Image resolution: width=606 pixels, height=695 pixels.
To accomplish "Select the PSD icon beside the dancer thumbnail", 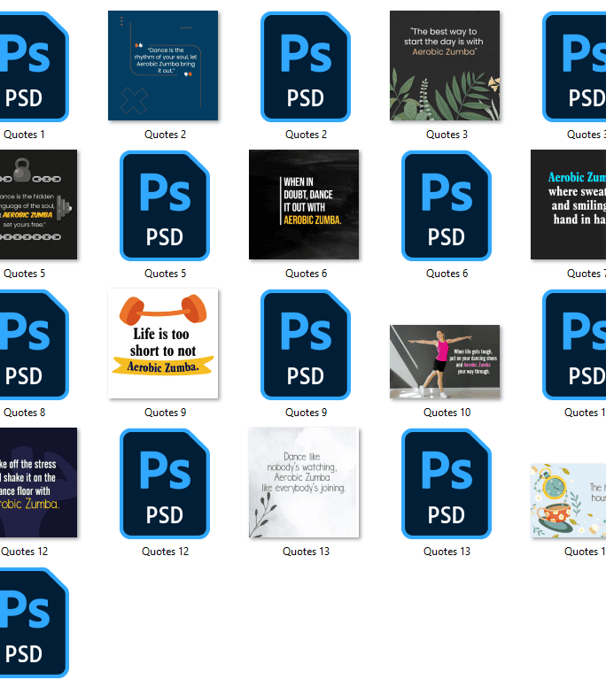I will [x=574, y=344].
